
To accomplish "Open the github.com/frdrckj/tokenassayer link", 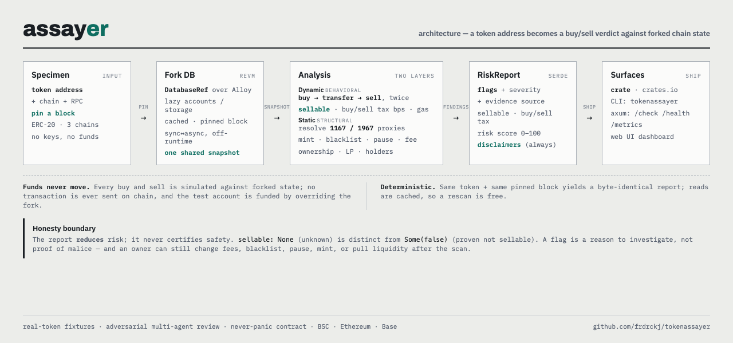I will [651, 326].
